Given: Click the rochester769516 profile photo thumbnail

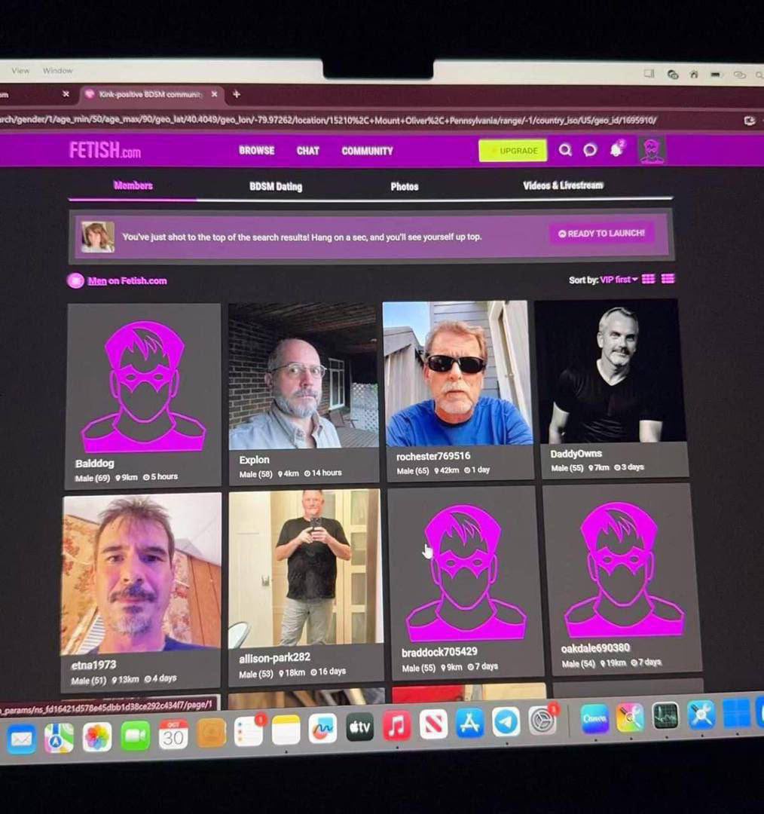Looking at the screenshot, I should pos(458,373).
